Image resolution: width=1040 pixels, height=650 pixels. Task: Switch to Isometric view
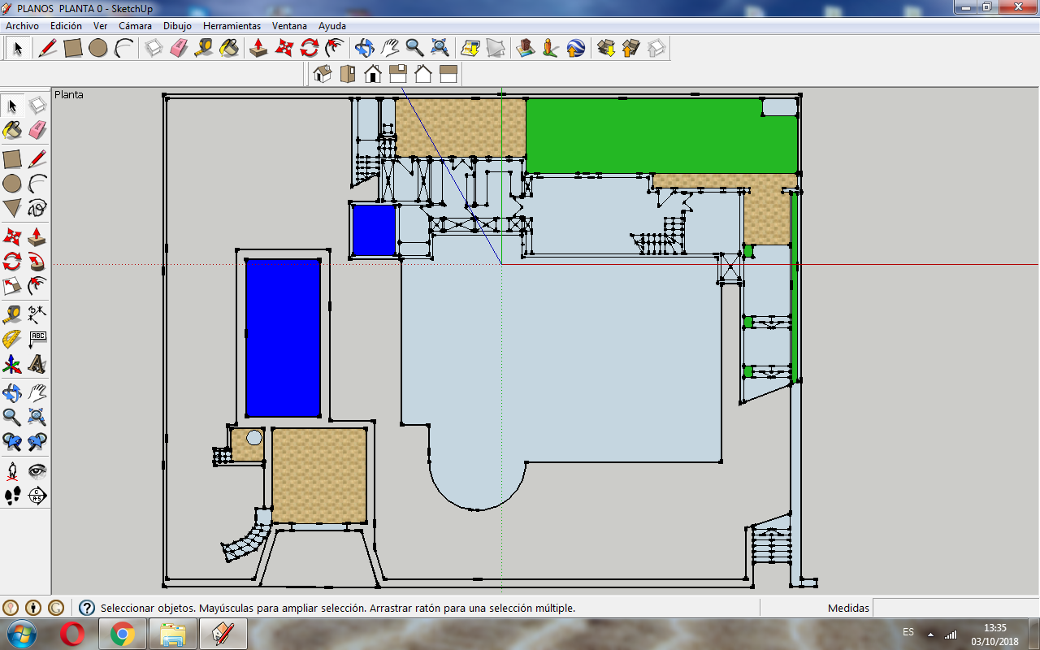point(323,74)
